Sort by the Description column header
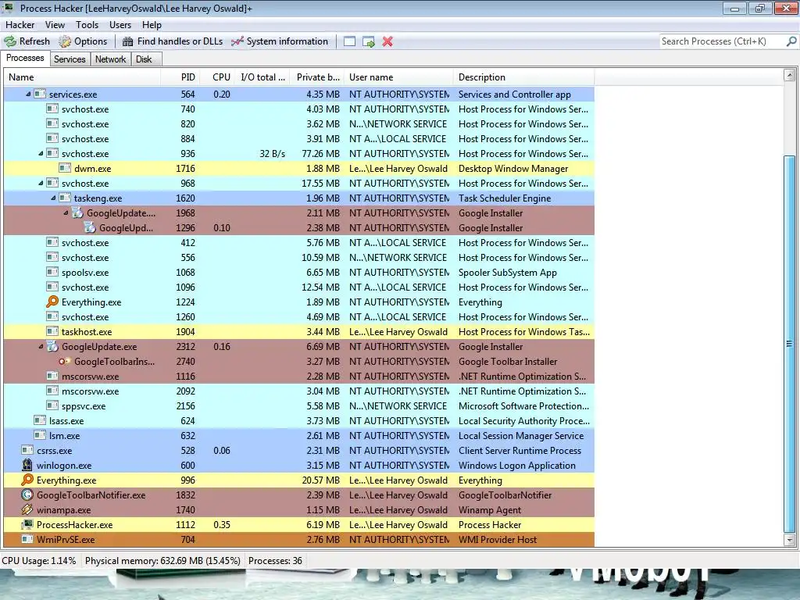 523,77
